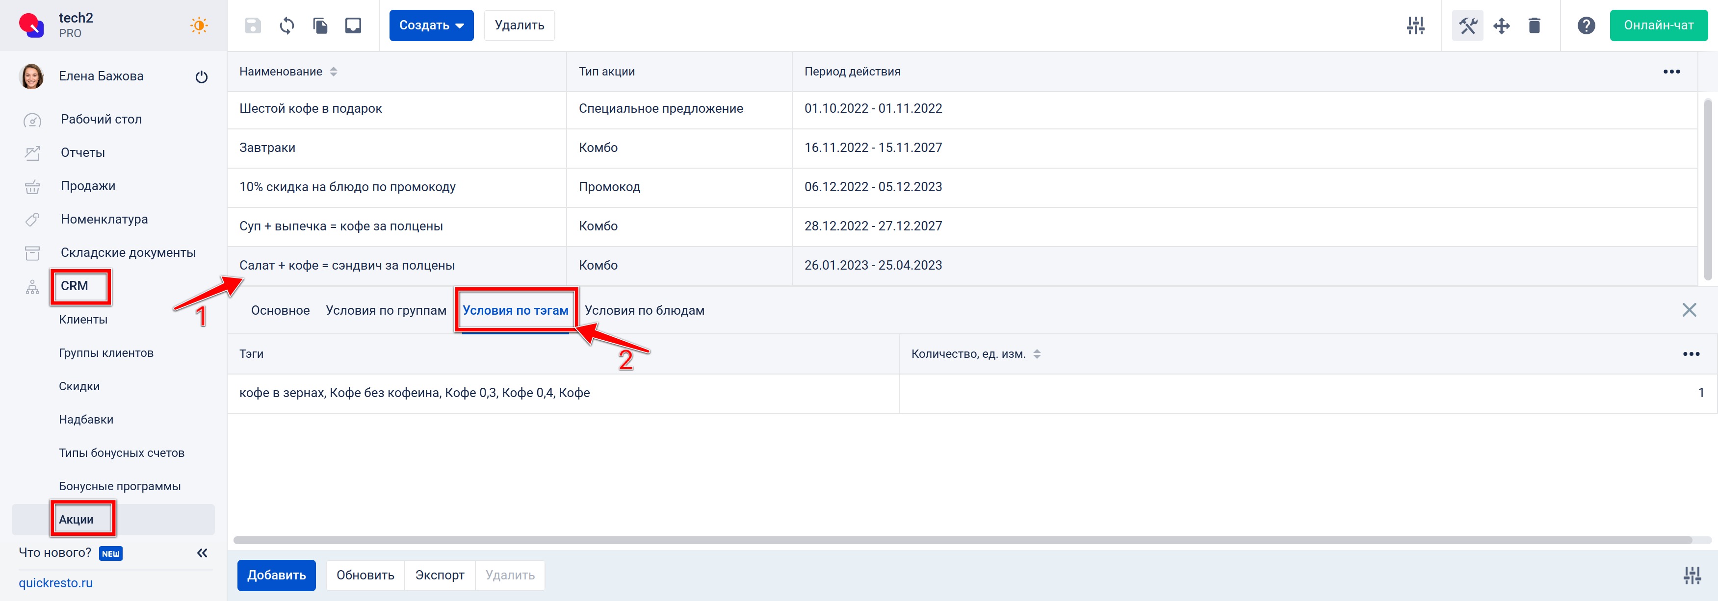The height and width of the screenshot is (601, 1718).
Task: Select row Суп + выпечка = кофе за полцены
Action: coord(963,226)
